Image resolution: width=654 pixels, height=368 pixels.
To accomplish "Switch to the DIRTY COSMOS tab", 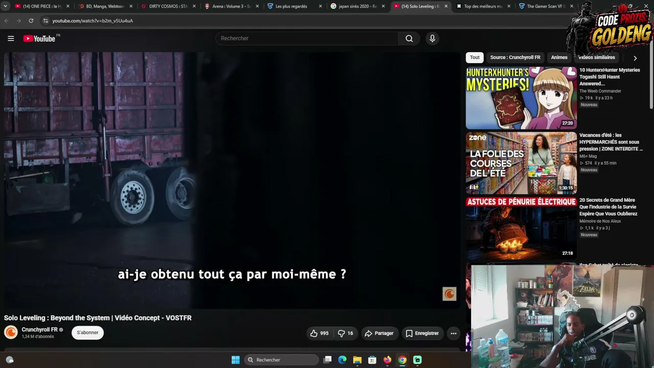I will tap(168, 6).
